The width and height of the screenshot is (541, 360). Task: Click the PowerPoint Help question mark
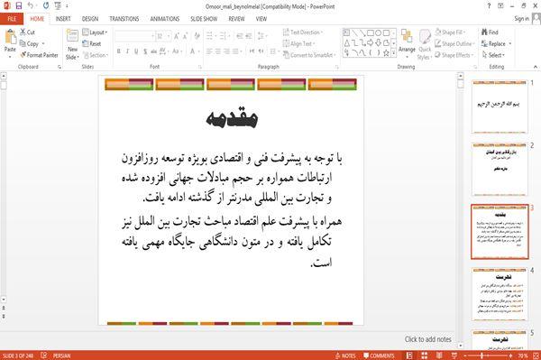click(489, 6)
